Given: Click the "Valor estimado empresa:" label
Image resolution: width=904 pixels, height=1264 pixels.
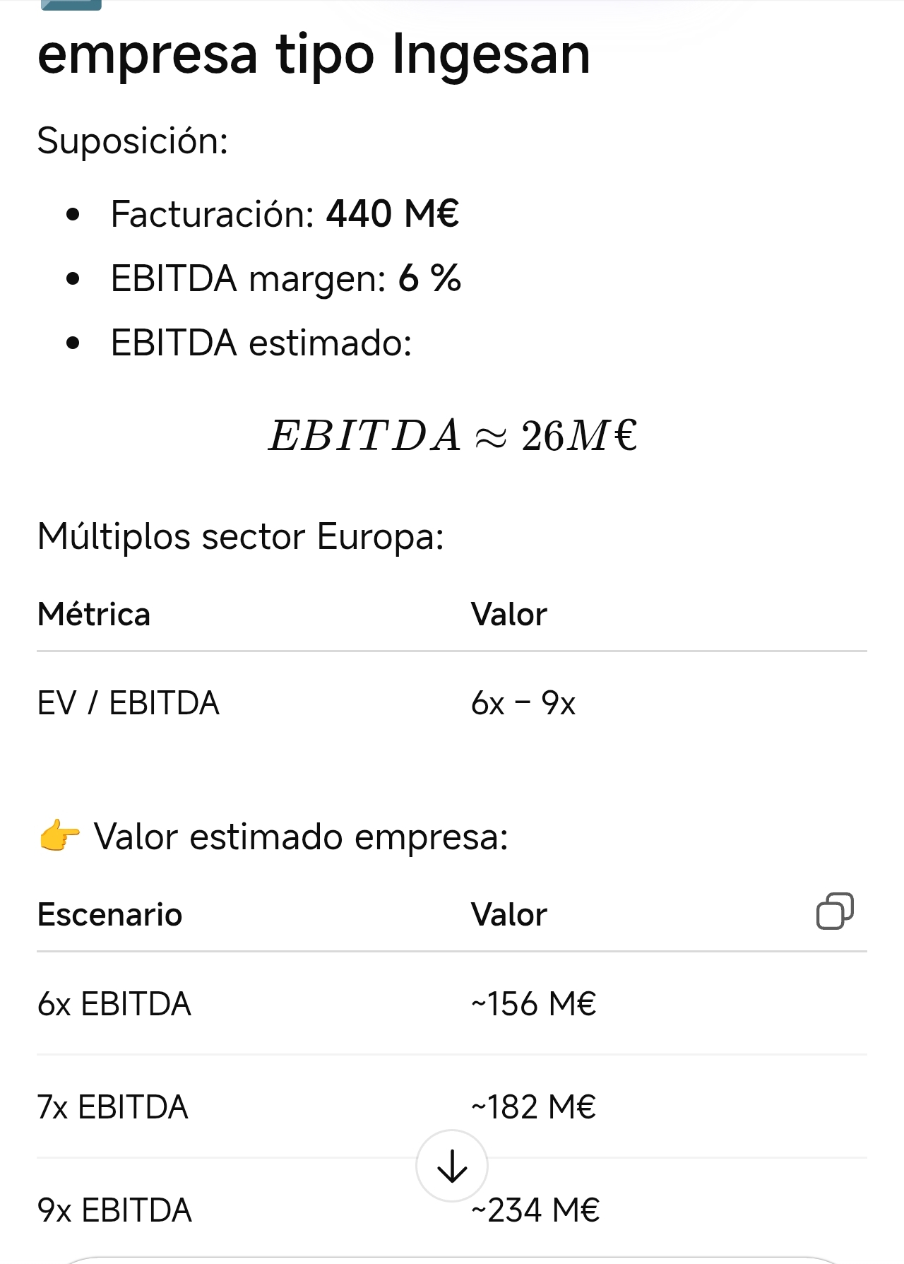Looking at the screenshot, I should tap(301, 837).
